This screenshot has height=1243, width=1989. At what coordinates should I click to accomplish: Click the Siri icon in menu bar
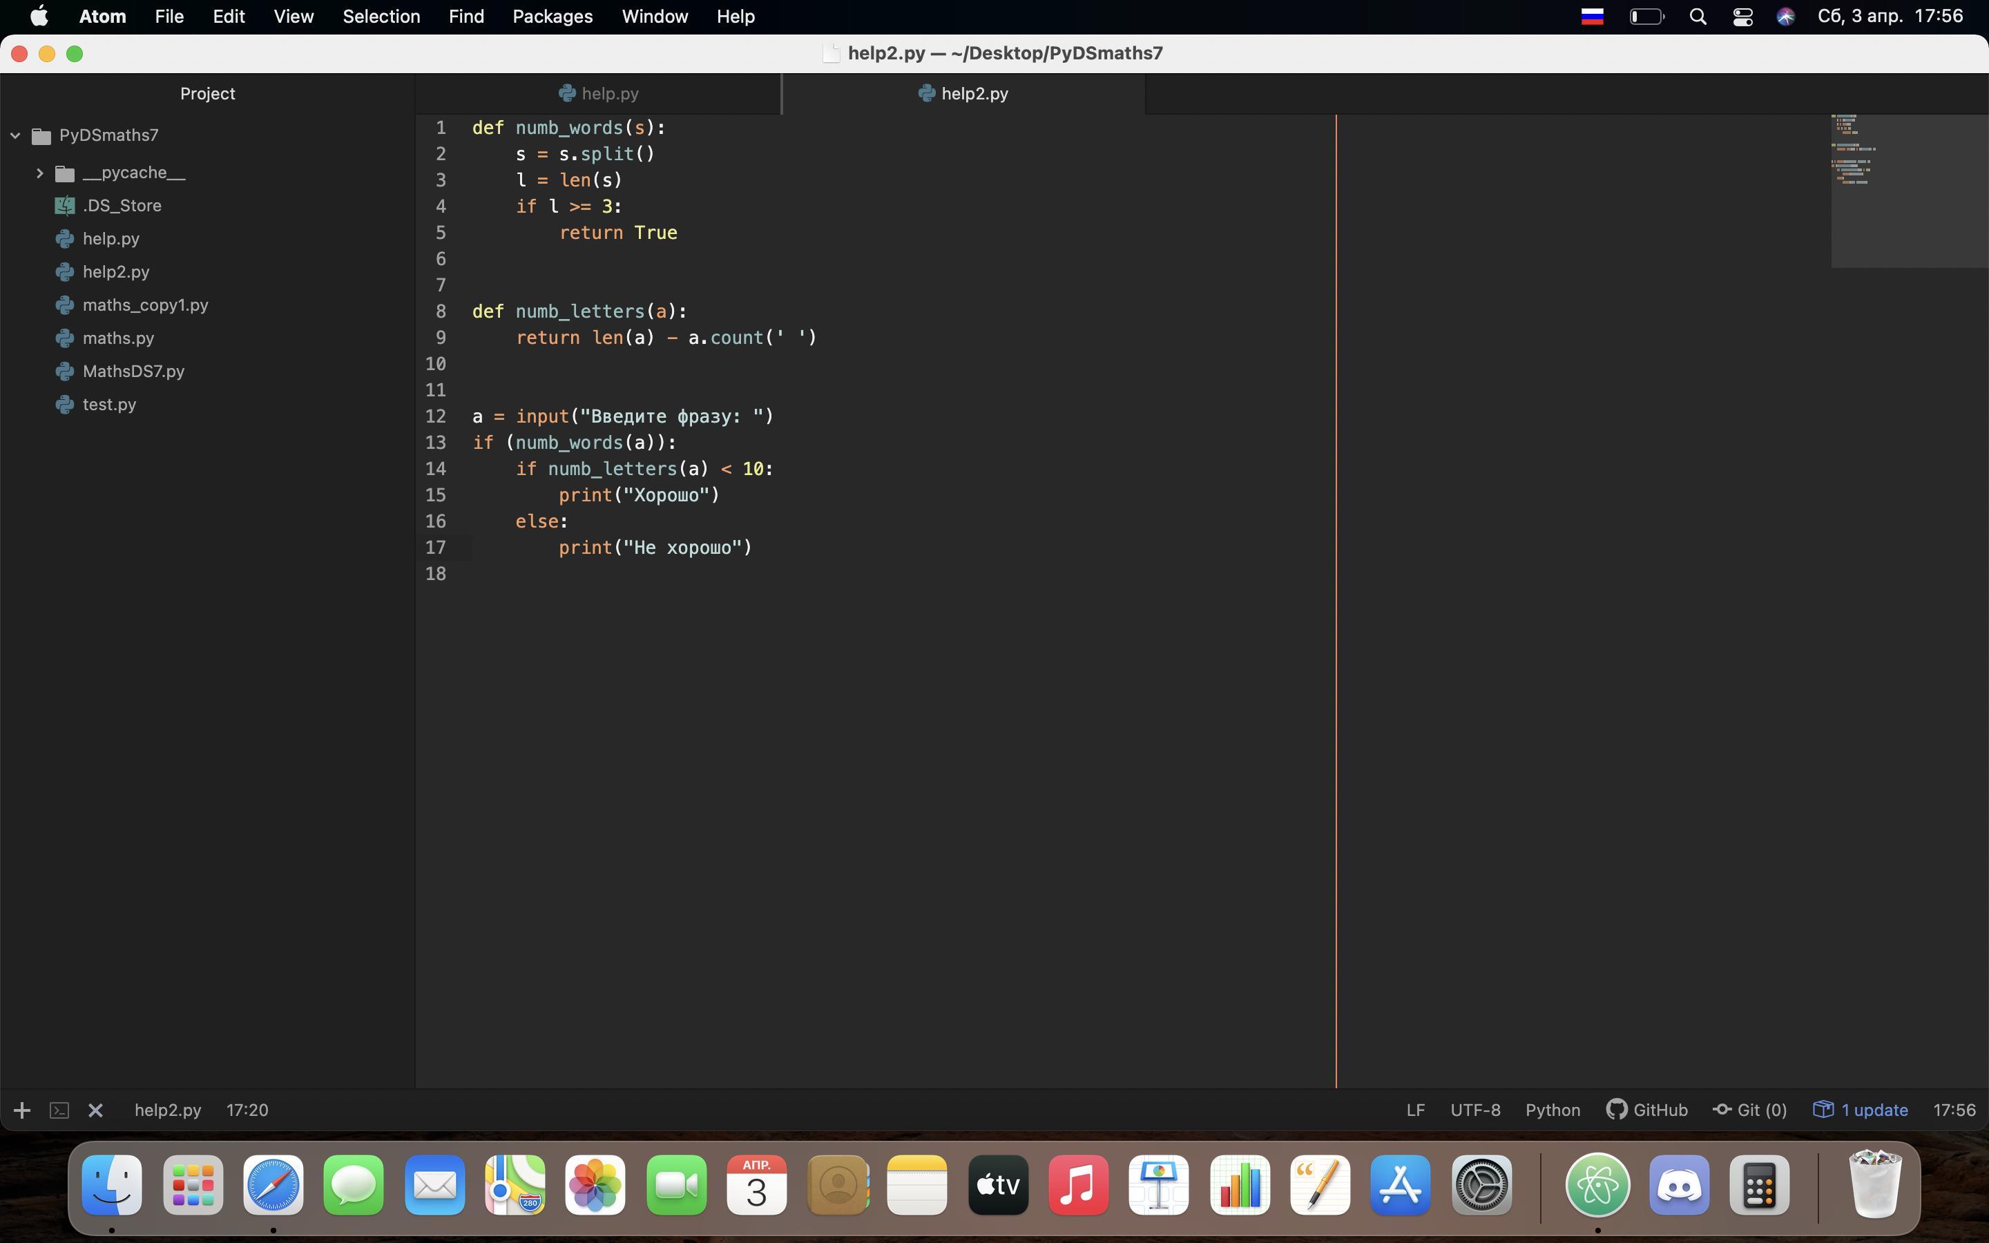(1785, 17)
